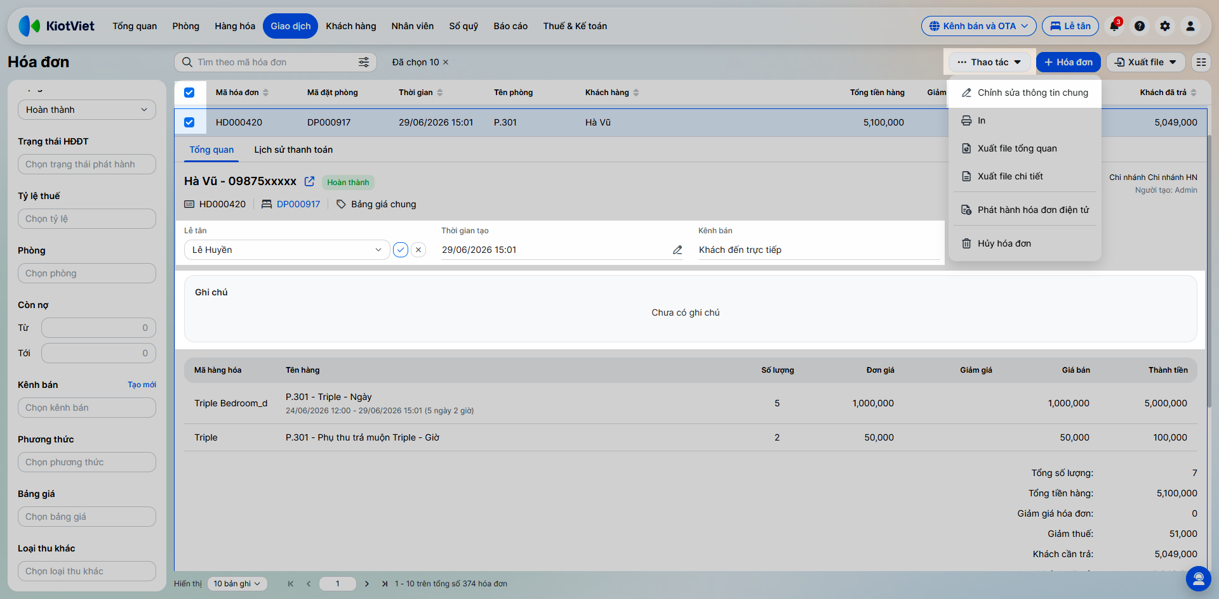Screen dimensions: 1219x599
Task: Clear the 'Đã chọn 10' selection
Action: click(x=446, y=62)
